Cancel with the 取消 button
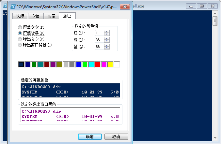The width and height of the screenshot is (221, 144). click(116, 137)
